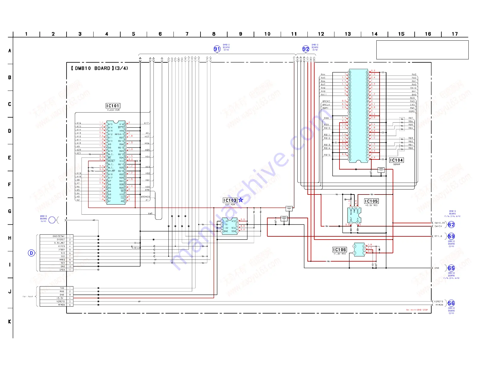The width and height of the screenshot is (499, 375).
Task: Click the empty title box in the corner
Action: pyautogui.click(x=422, y=50)
